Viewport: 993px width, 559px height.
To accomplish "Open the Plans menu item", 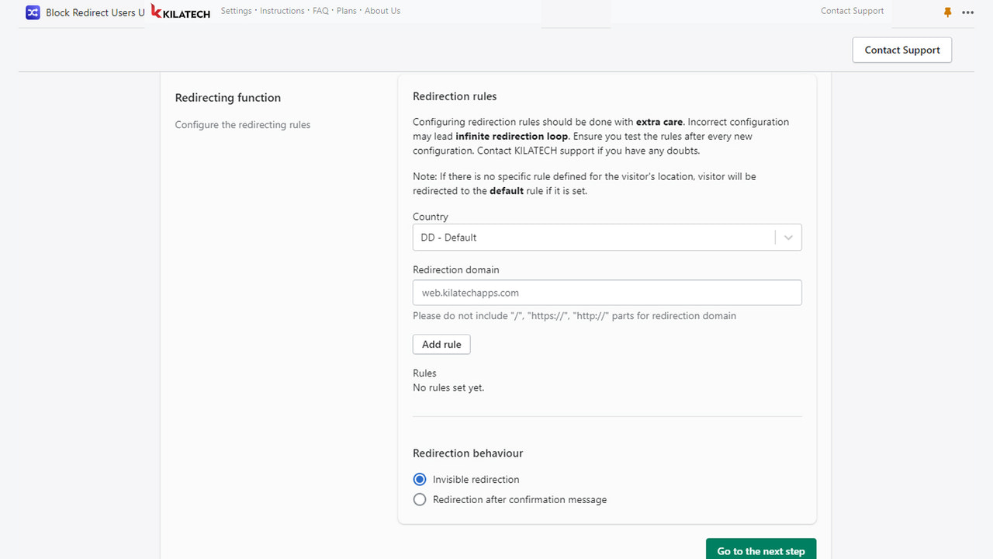I will [x=347, y=11].
